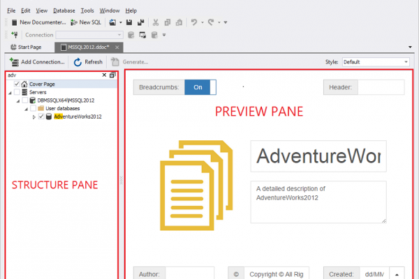Open the View menu
This screenshot has width=419, height=279.
coord(41,10)
